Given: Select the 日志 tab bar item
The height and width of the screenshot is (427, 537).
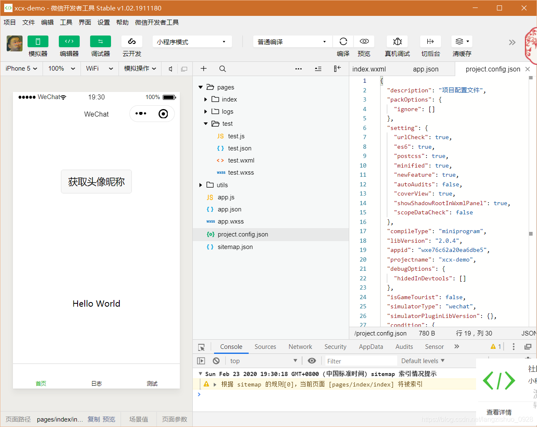Looking at the screenshot, I should coord(96,384).
